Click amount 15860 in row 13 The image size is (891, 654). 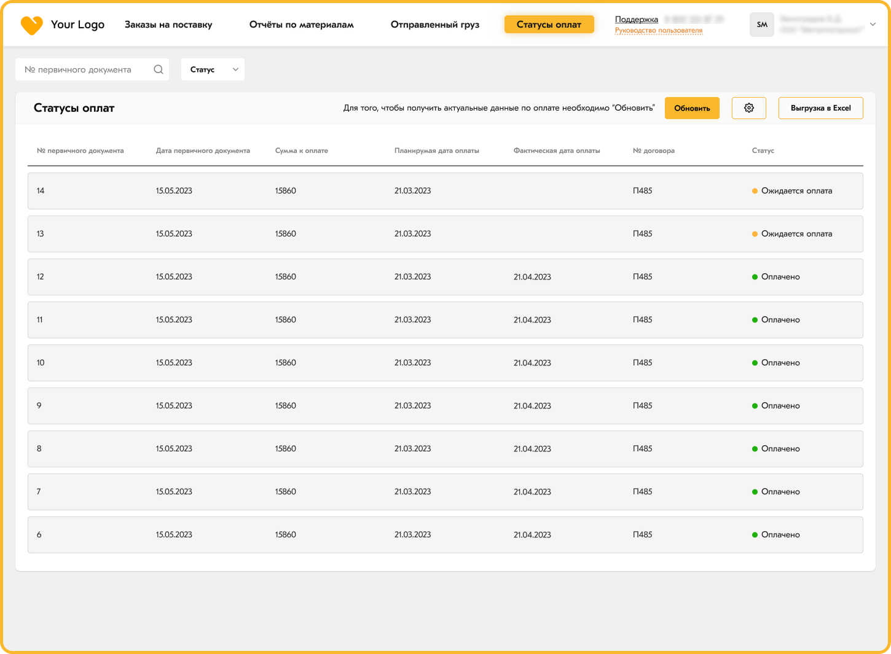(x=286, y=234)
